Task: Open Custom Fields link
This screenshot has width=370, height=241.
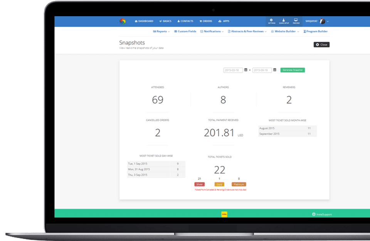Action: tap(185, 31)
